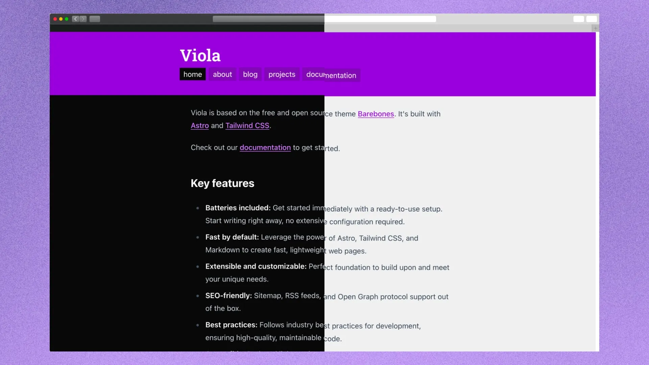Click the Astro framework link
This screenshot has width=649, height=365.
click(200, 125)
